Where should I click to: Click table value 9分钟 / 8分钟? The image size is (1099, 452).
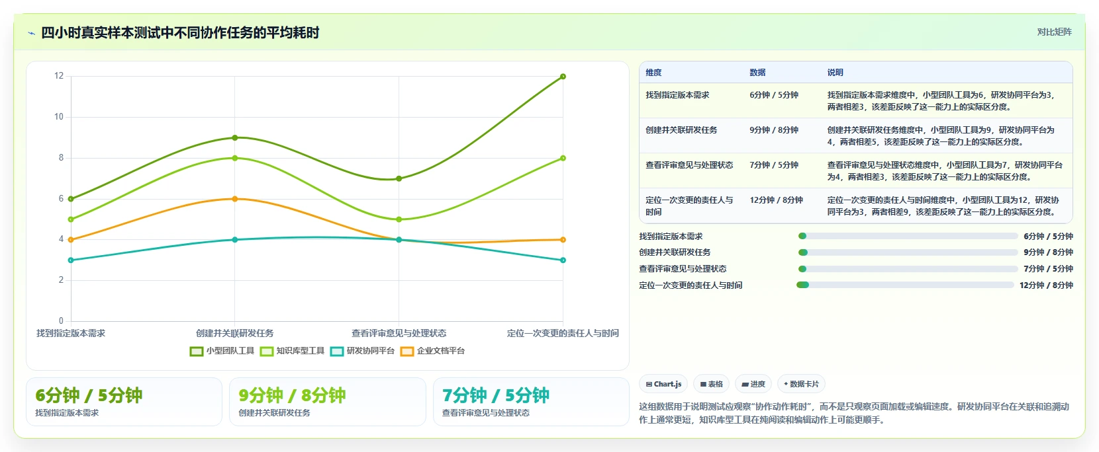pyautogui.click(x=774, y=130)
